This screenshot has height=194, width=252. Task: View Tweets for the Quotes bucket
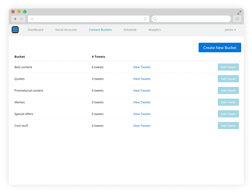click(x=142, y=79)
